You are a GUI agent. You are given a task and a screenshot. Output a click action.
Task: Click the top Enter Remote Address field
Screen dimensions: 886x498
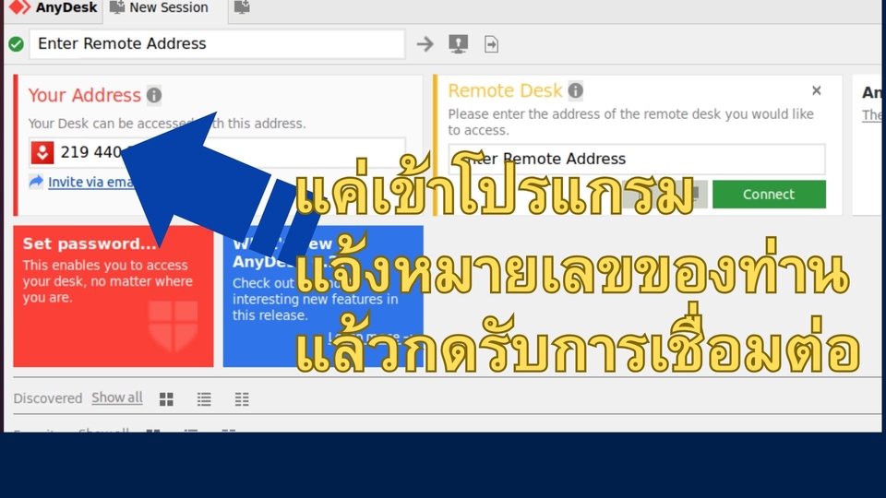click(x=217, y=43)
